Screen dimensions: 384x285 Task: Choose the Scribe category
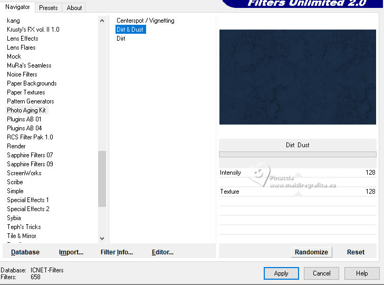click(x=15, y=182)
